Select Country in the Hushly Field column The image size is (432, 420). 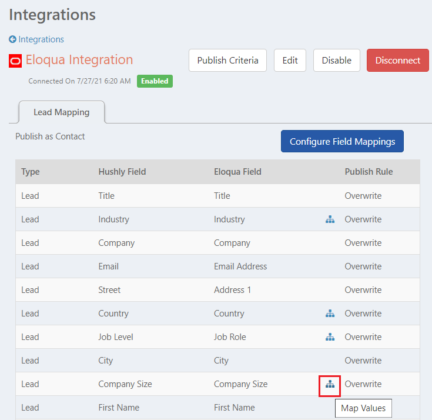pyautogui.click(x=113, y=314)
